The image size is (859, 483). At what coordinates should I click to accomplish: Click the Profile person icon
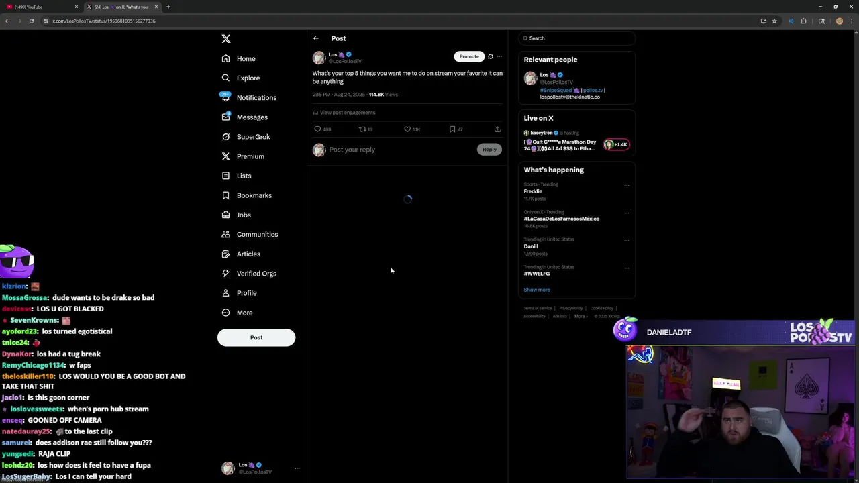click(226, 292)
